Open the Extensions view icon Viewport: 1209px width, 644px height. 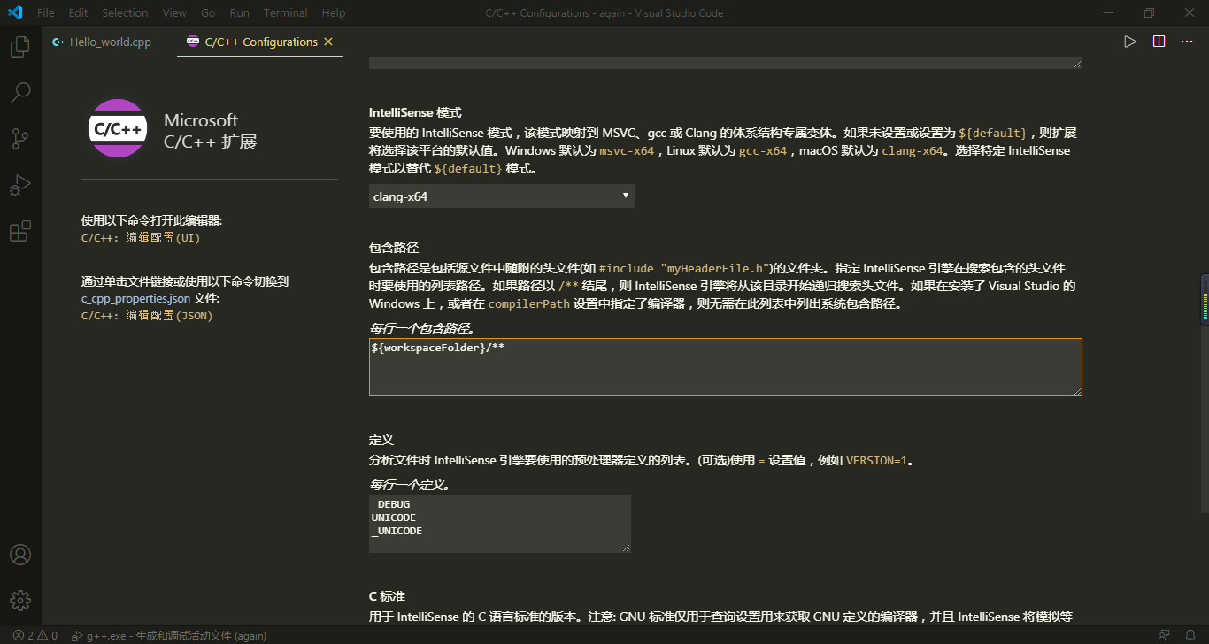19,232
